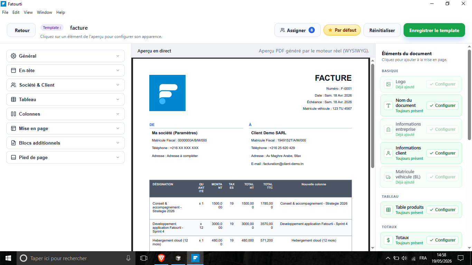Open the File menu
472x265 pixels.
point(5,12)
